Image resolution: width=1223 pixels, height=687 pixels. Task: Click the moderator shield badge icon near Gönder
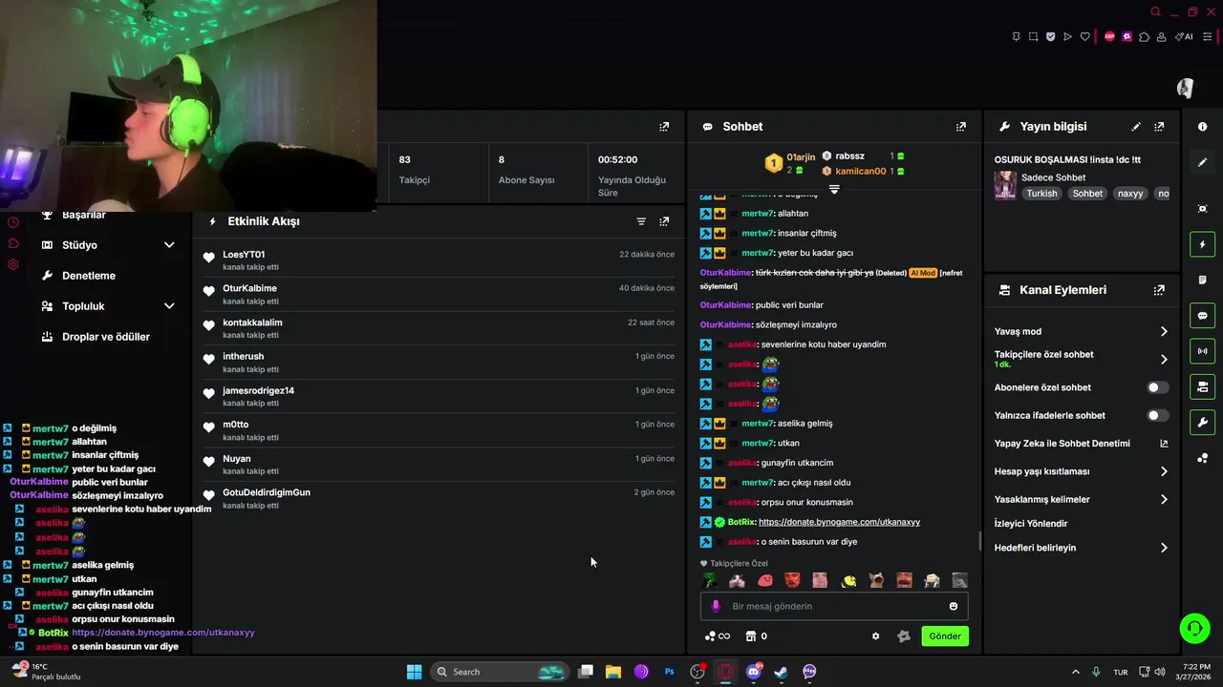904,636
